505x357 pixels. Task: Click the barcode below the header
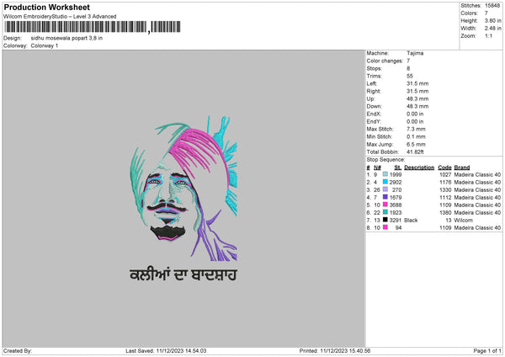[92, 27]
